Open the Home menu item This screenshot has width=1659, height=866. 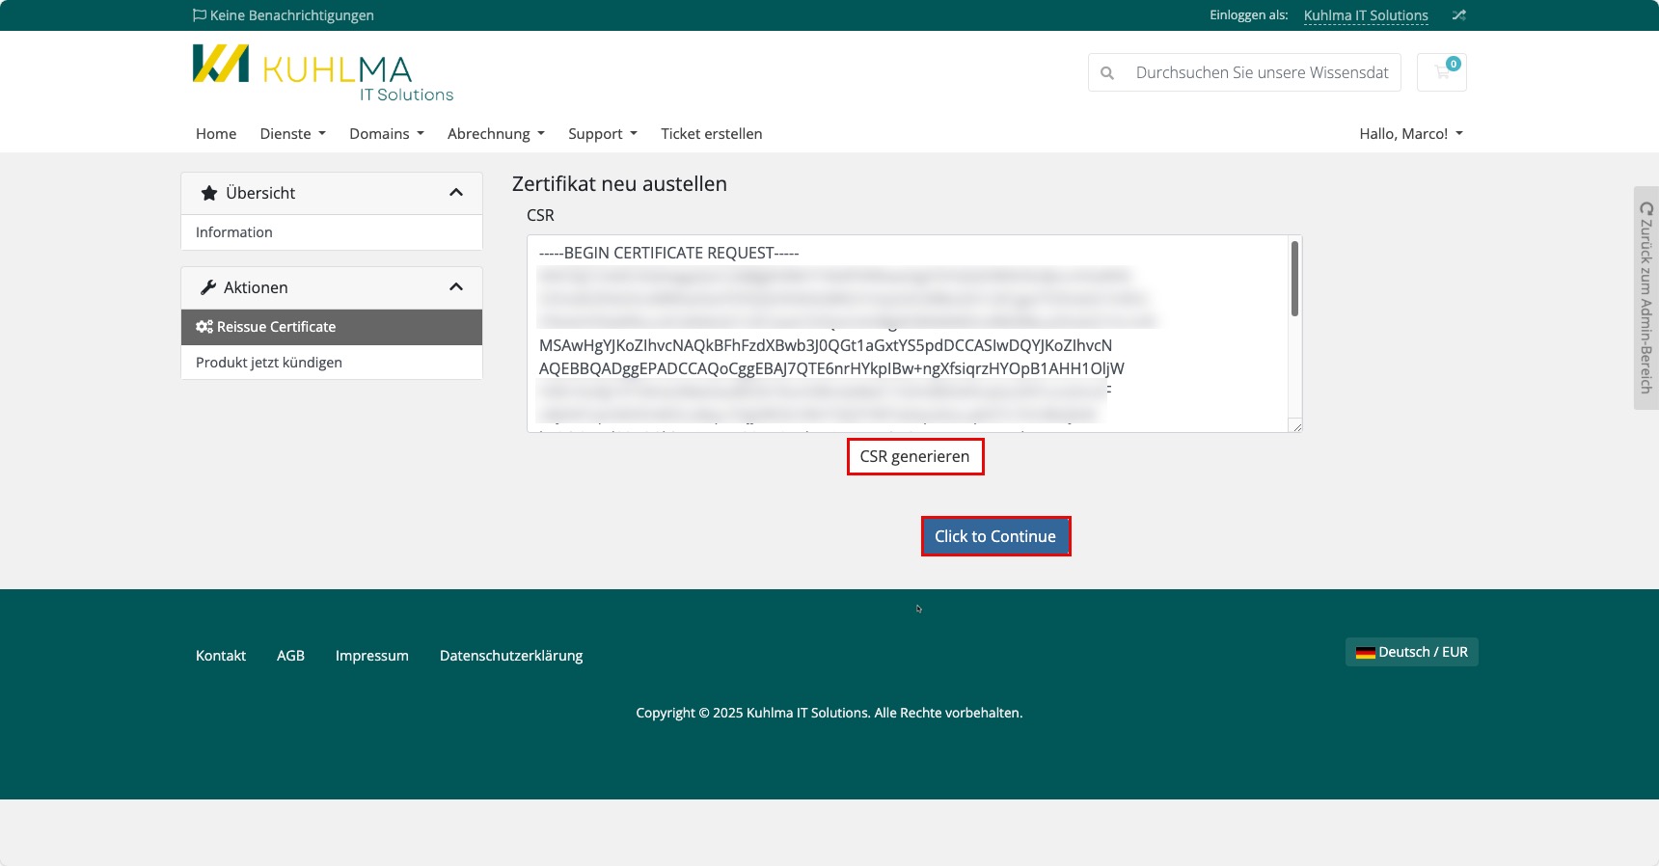tap(216, 134)
